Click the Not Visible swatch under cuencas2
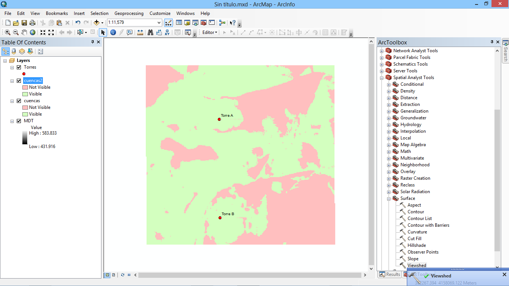Viewport: 509px width, 286px height. pos(25,87)
